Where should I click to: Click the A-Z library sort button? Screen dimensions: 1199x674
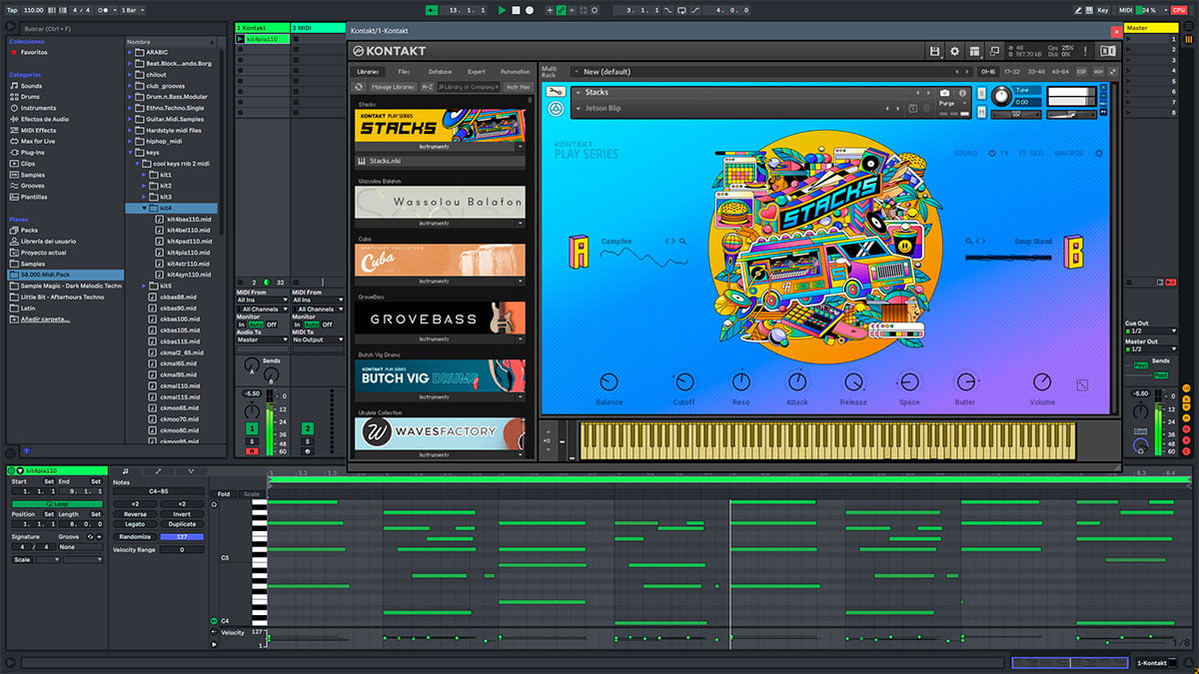tap(428, 87)
